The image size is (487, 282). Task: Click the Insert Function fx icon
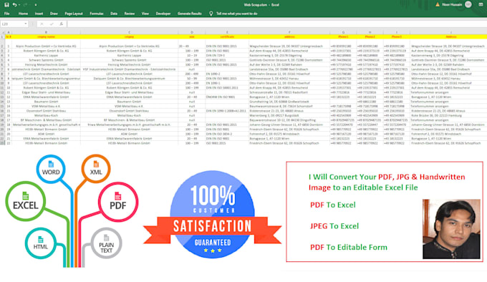pyautogui.click(x=62, y=24)
